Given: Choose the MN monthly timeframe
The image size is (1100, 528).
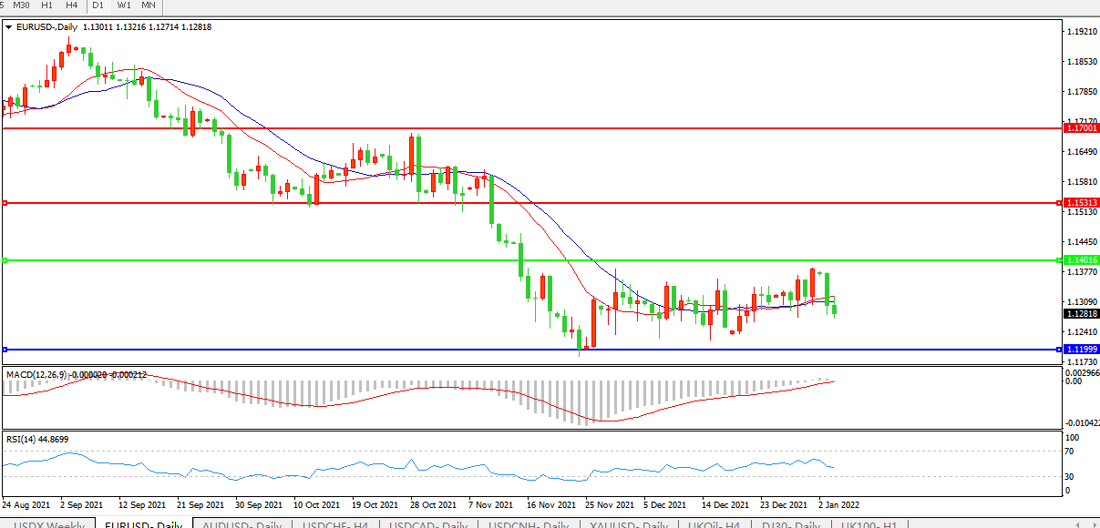Looking at the screenshot, I should click(148, 5).
